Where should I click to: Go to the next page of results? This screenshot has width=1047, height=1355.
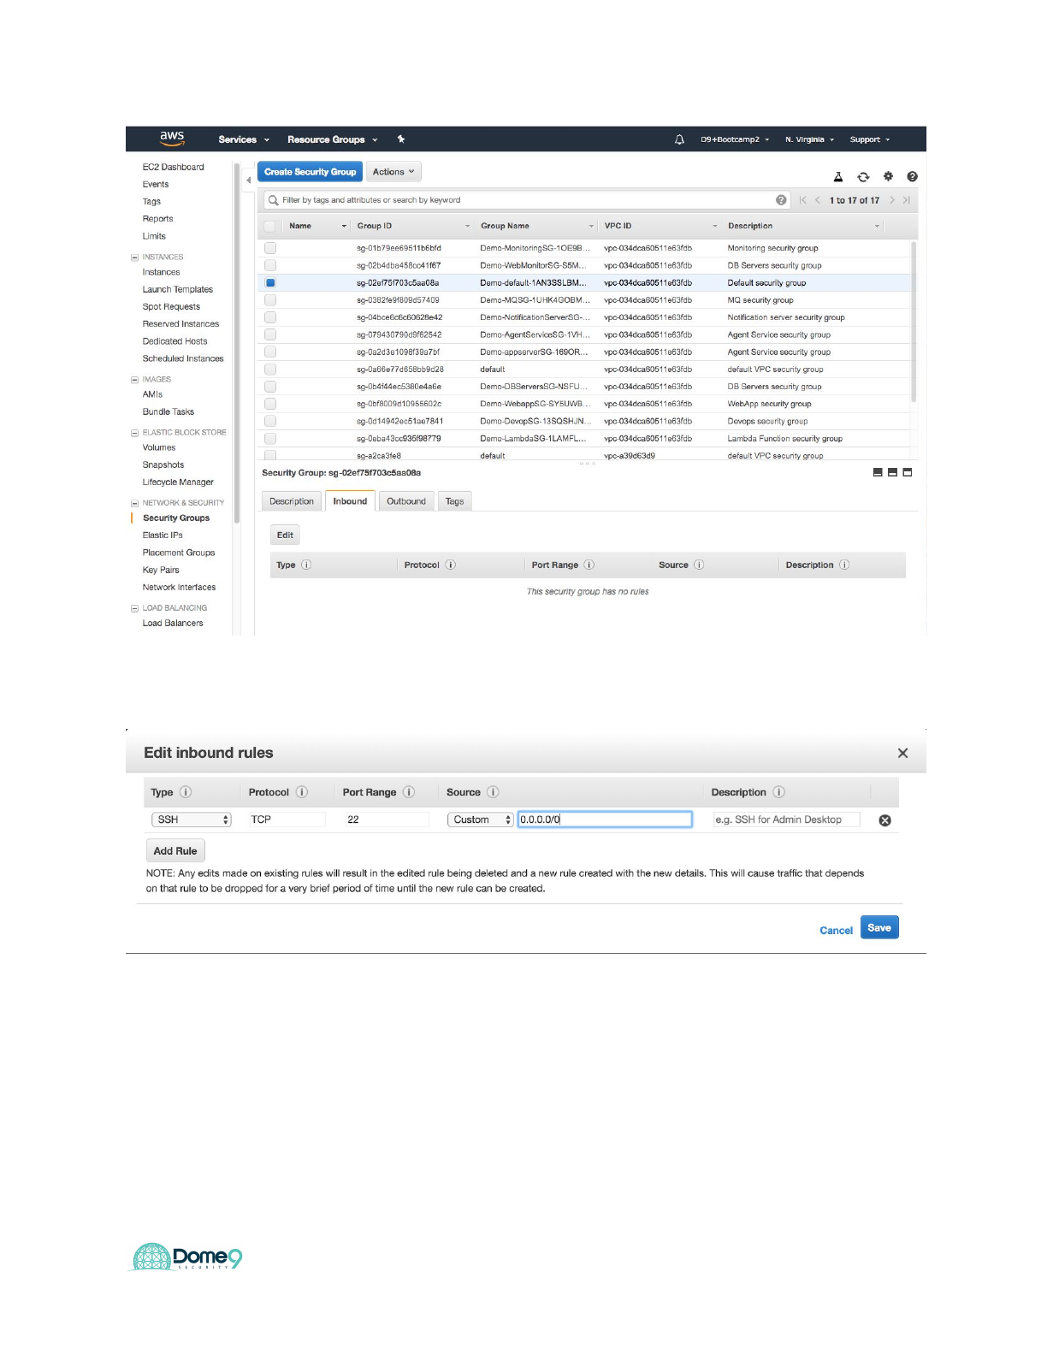coord(892,200)
